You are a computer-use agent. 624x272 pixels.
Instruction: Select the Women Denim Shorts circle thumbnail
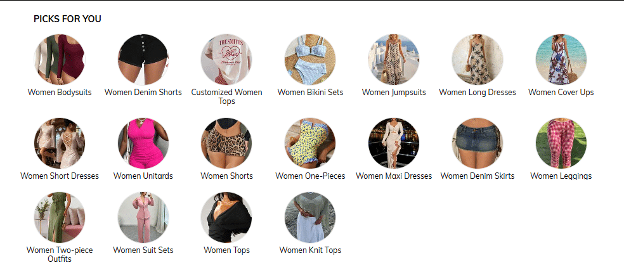[x=143, y=59]
